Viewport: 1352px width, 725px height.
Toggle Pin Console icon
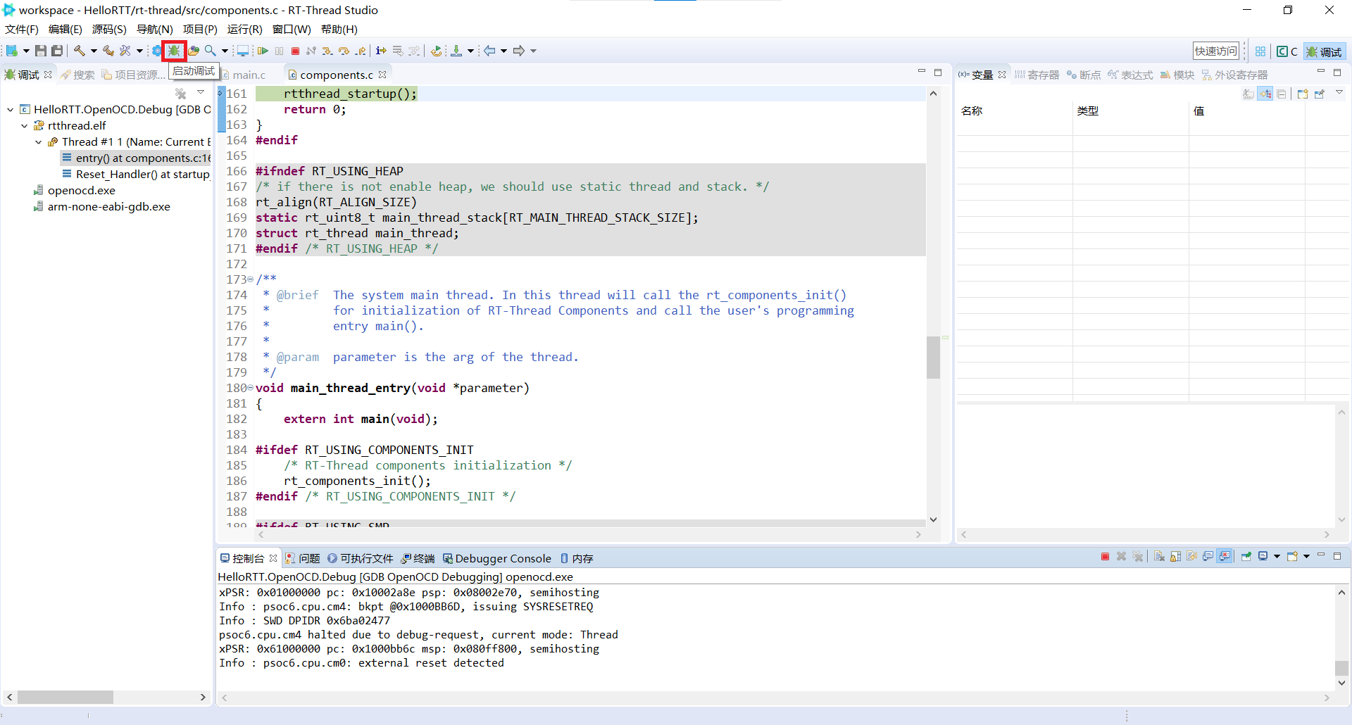[1246, 556]
